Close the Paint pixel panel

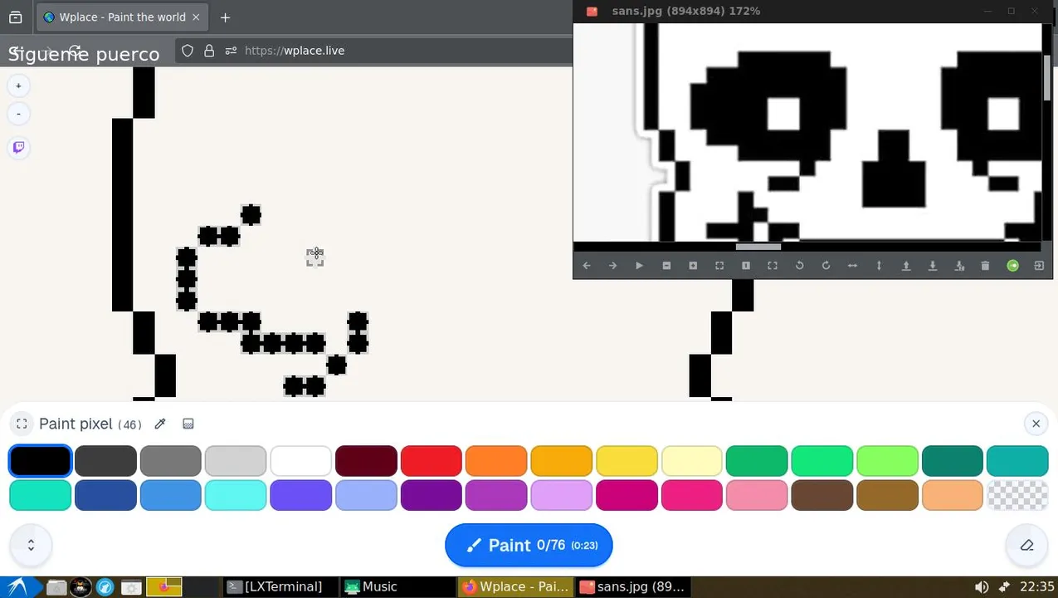coord(1036,424)
